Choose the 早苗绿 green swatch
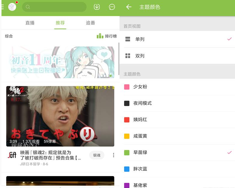 [x=127, y=152]
